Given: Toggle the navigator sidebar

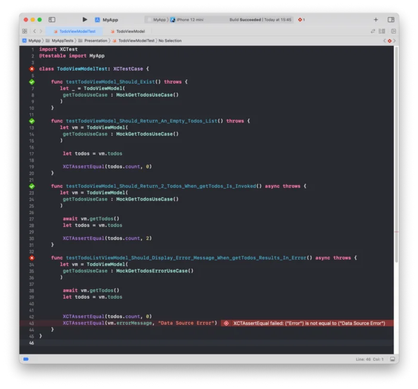Looking at the screenshot, I should point(52,20).
